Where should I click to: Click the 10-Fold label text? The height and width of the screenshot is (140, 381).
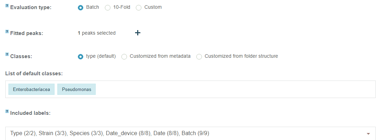[x=122, y=7]
